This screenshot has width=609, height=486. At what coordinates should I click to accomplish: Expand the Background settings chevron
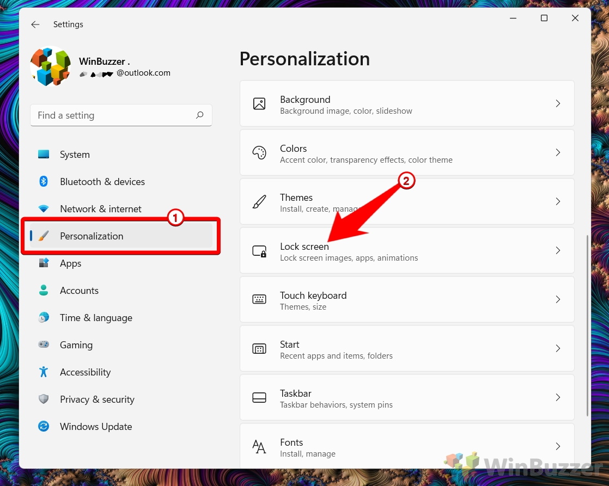(x=558, y=103)
